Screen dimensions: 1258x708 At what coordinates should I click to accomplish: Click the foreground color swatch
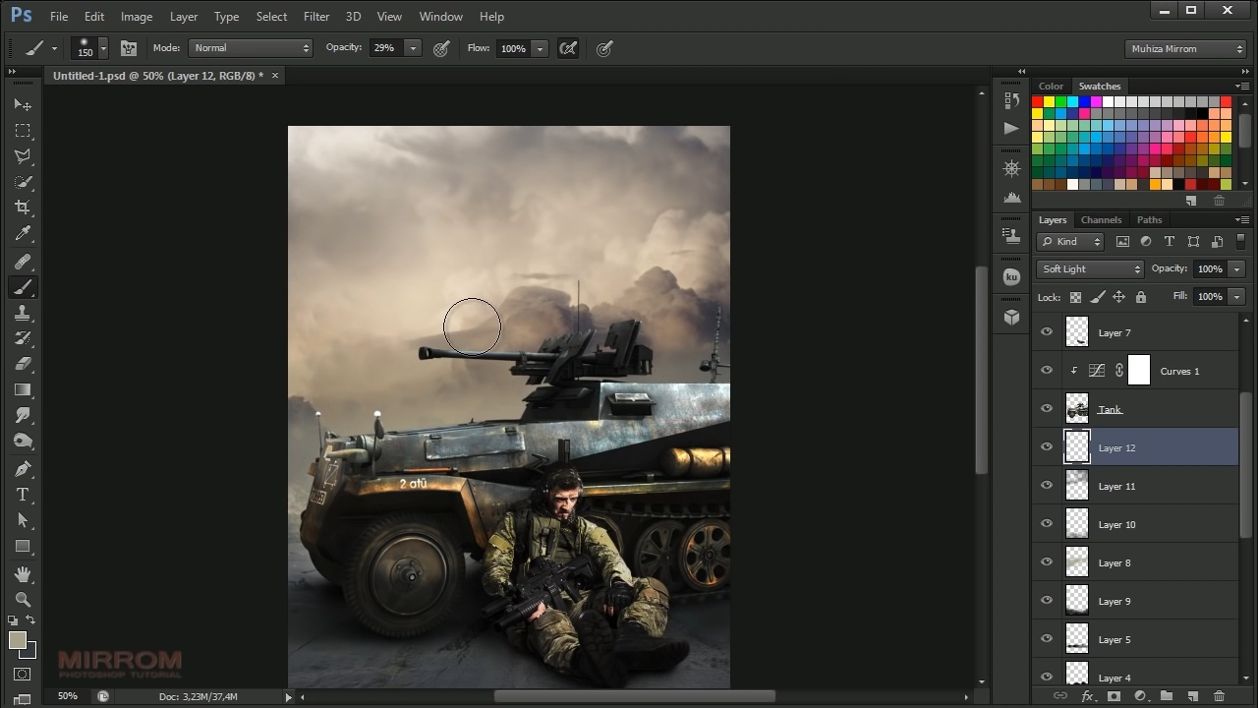coord(18,640)
